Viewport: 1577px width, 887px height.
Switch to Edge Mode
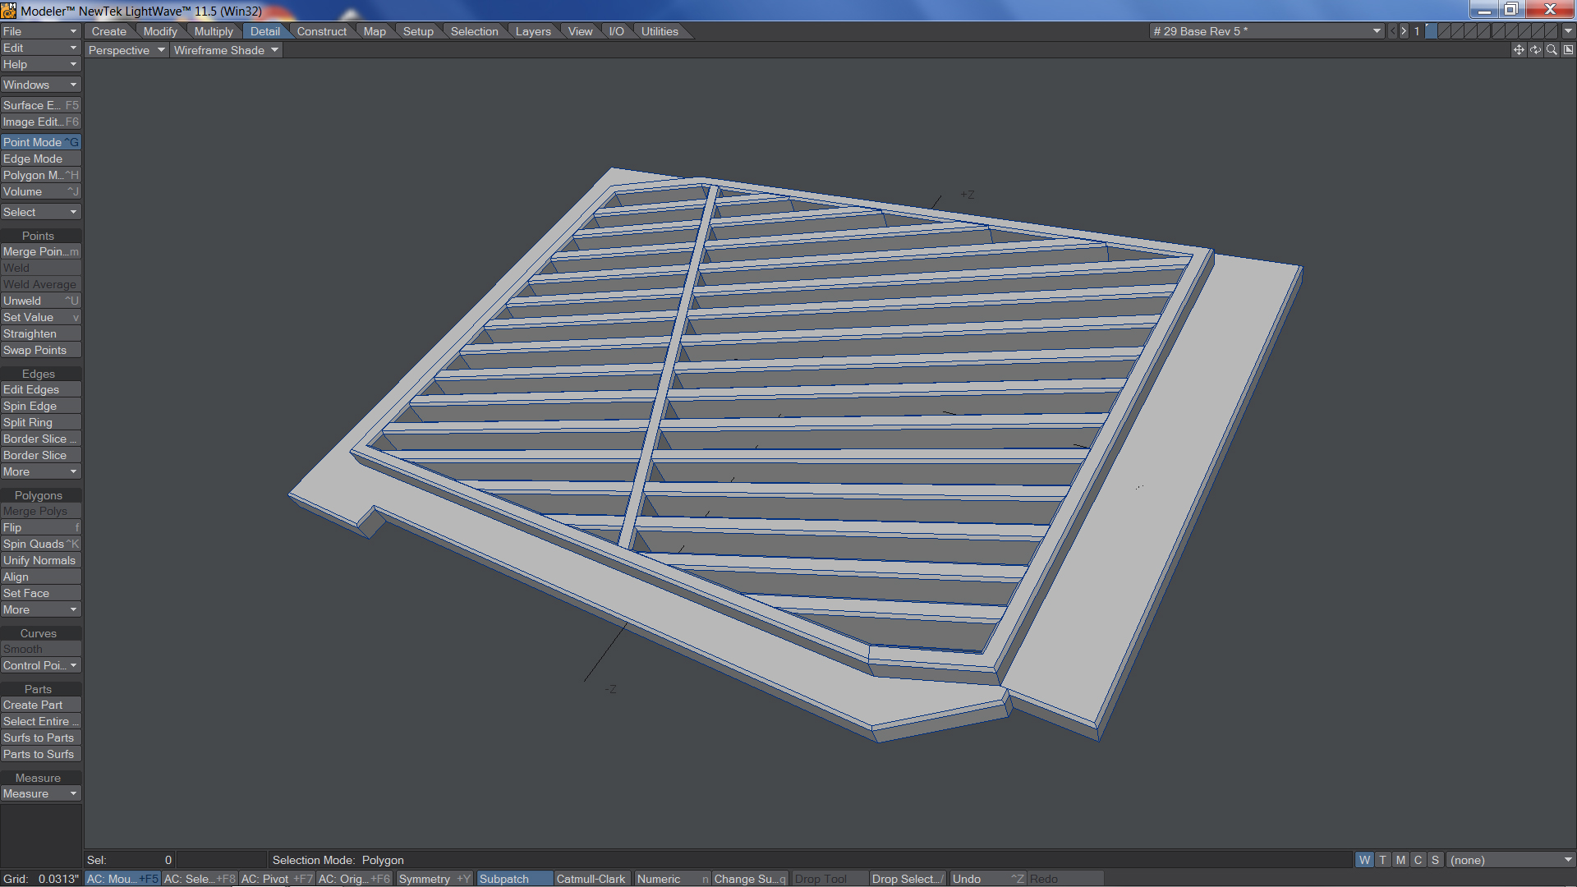click(40, 159)
